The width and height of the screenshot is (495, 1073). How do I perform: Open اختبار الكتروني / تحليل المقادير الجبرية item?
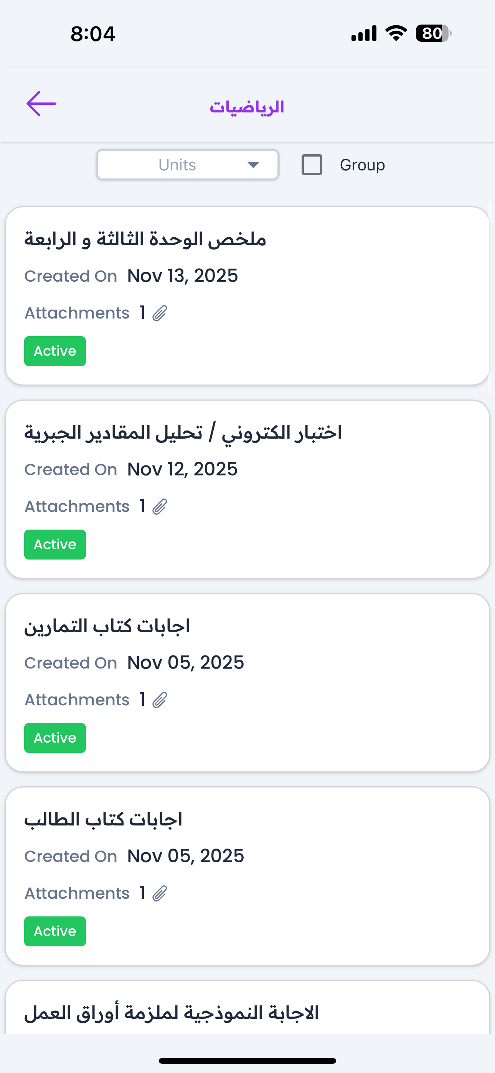[x=183, y=433]
